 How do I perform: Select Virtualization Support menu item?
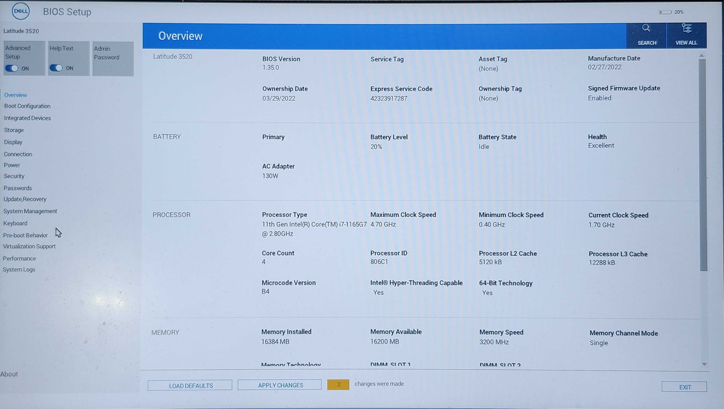coord(29,247)
